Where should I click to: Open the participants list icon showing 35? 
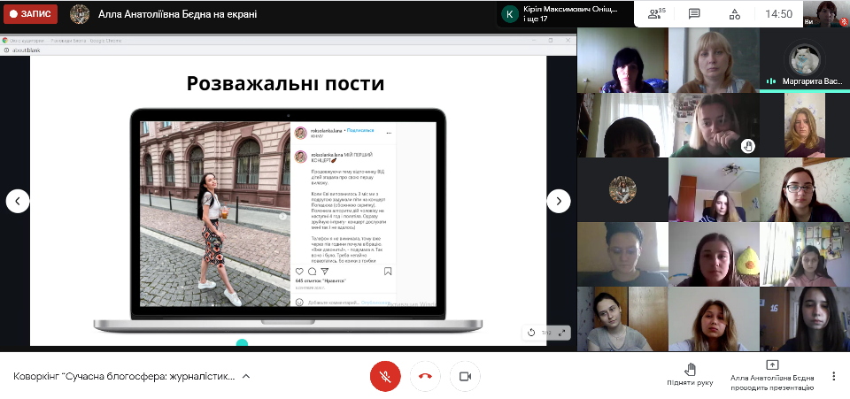click(x=657, y=14)
